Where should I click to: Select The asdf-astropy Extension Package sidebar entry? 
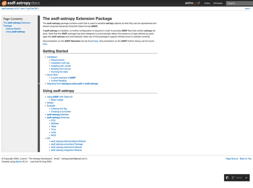click(17, 24)
